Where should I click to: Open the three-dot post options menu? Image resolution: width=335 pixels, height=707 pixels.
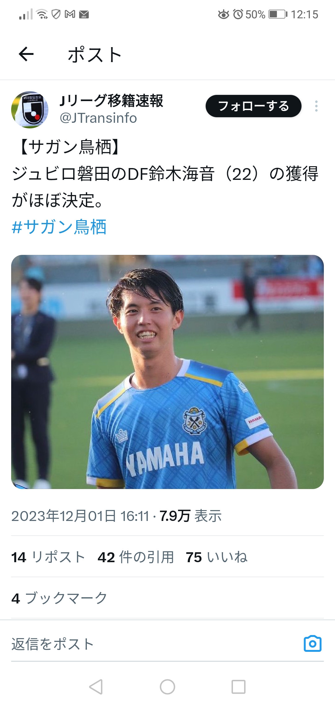click(316, 106)
